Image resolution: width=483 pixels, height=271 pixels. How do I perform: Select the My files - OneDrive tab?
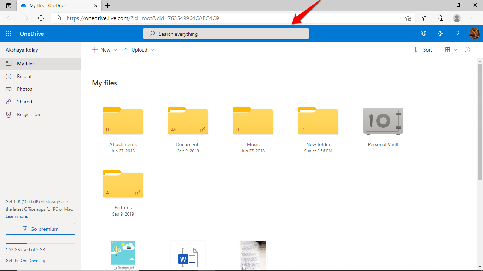[x=59, y=6]
